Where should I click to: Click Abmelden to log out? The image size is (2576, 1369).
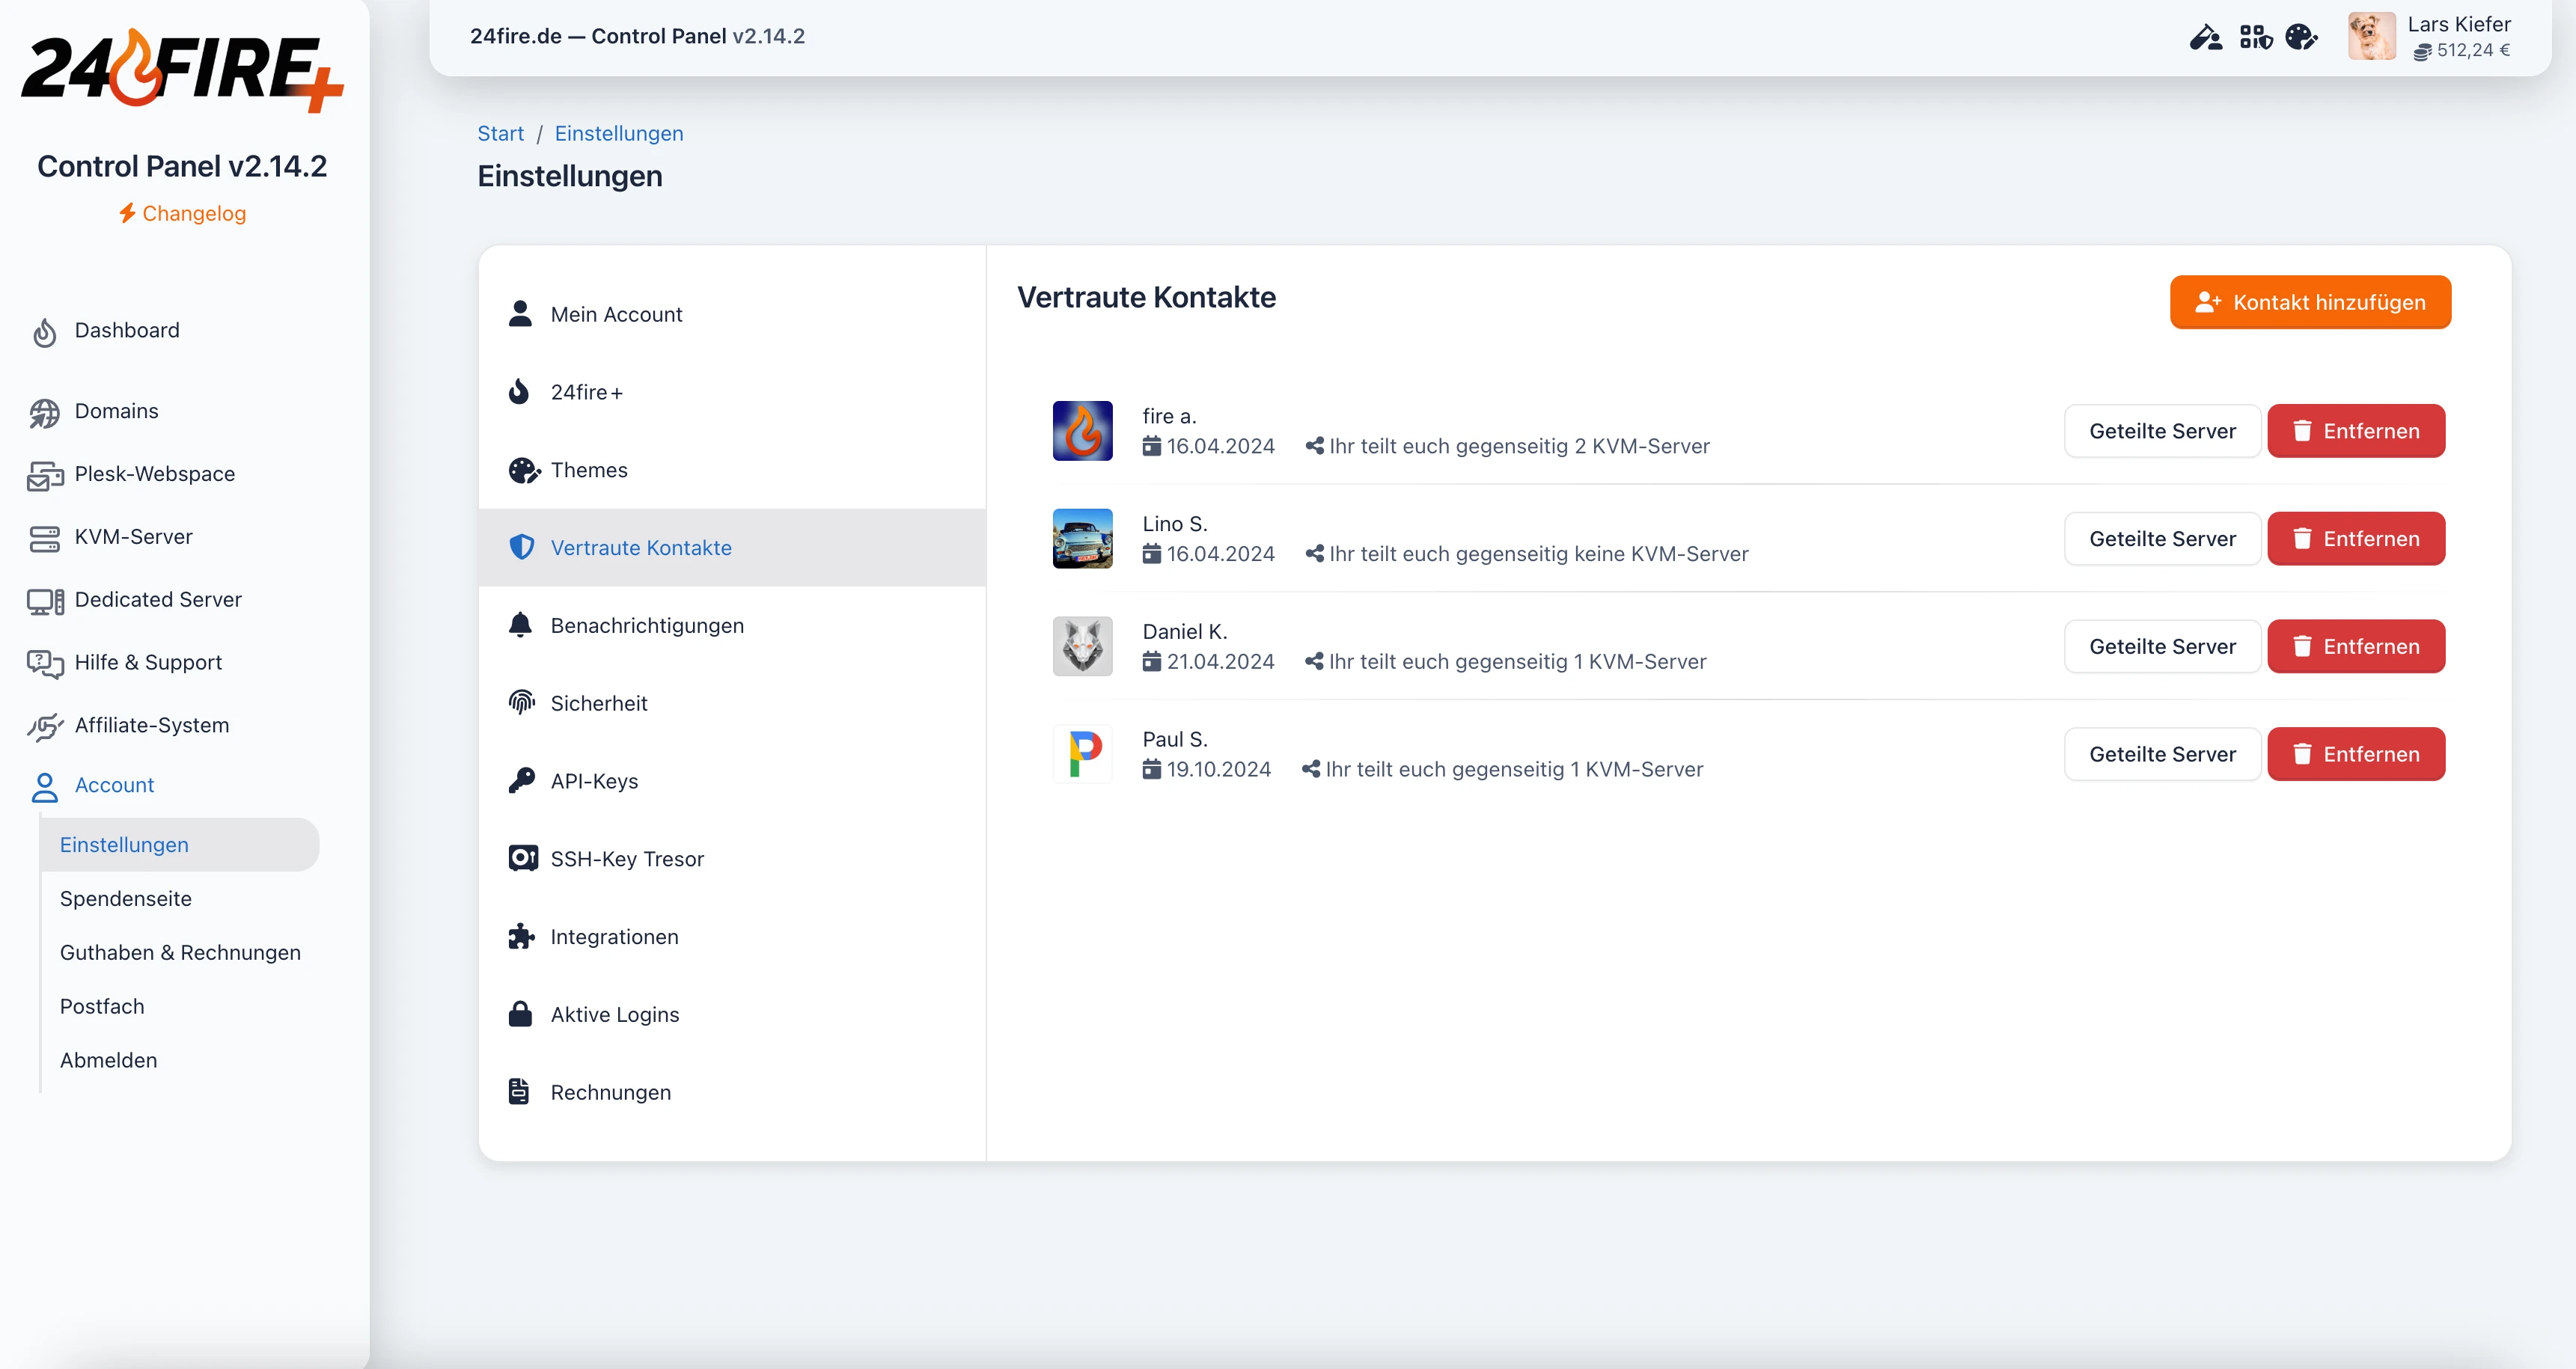(x=108, y=1060)
